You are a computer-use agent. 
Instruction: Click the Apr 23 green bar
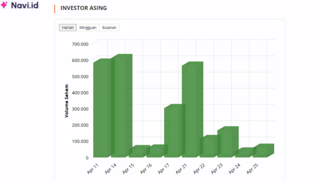[x=227, y=143]
